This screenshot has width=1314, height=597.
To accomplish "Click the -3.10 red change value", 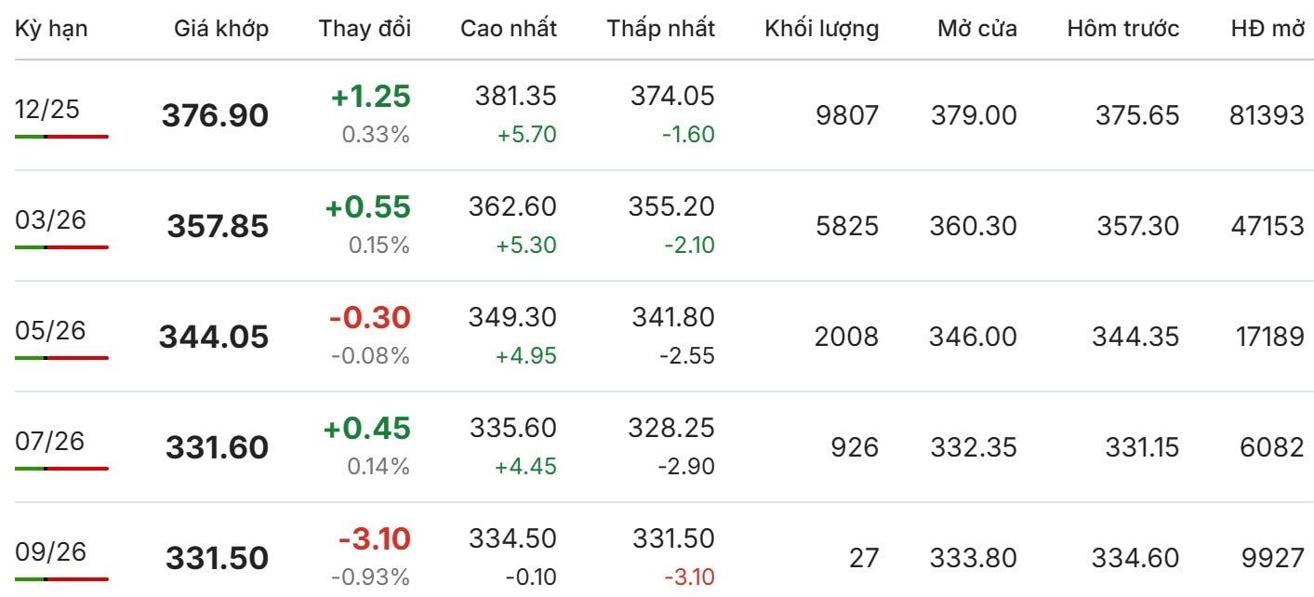I will click(374, 539).
